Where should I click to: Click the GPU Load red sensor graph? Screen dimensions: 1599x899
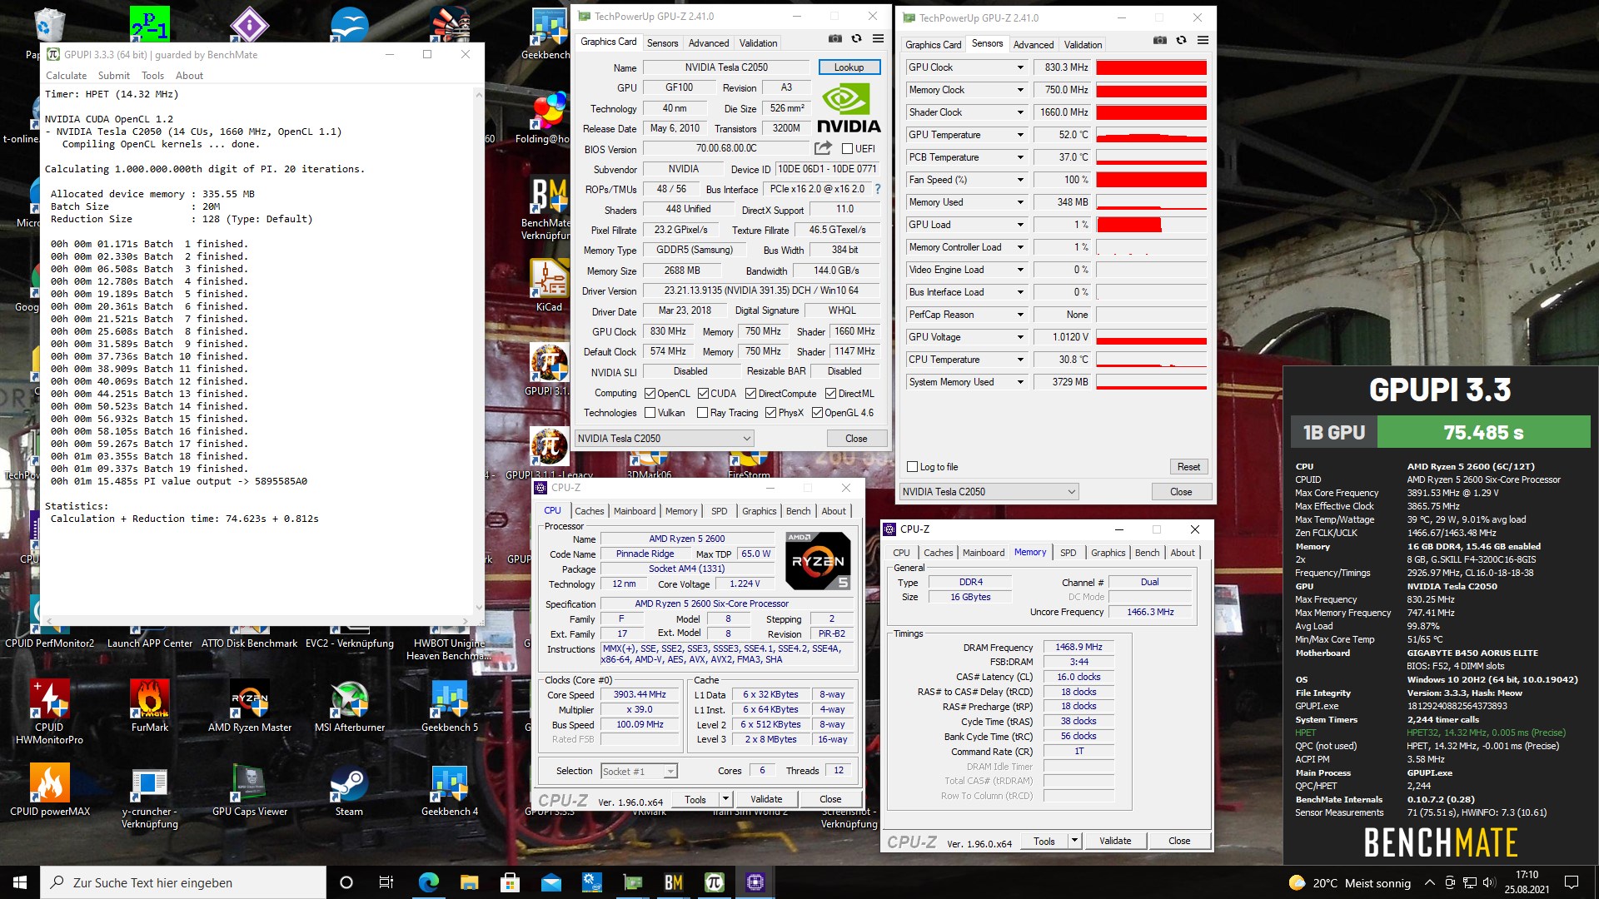point(1152,225)
